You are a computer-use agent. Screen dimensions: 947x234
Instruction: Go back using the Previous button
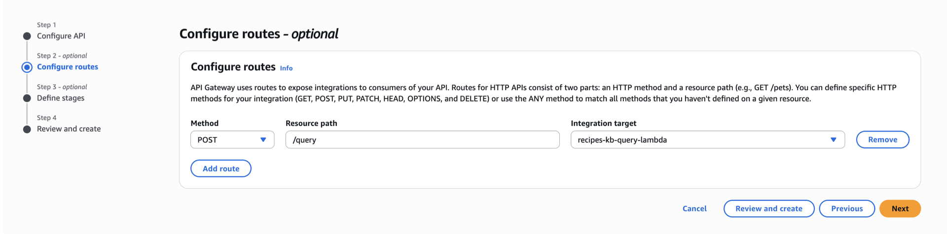[x=846, y=208]
